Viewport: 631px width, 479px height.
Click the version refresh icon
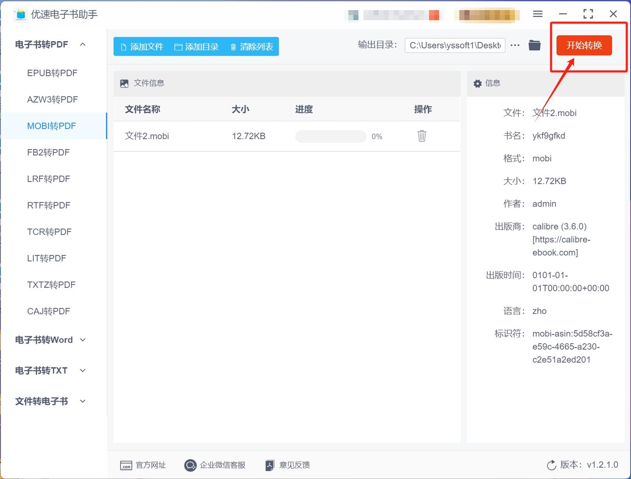(x=551, y=465)
